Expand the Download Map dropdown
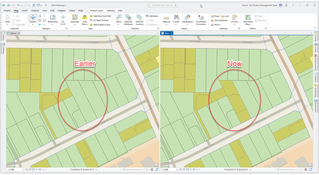 [x=251, y=24]
